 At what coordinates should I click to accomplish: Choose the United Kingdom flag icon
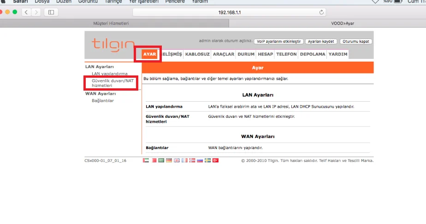tap(177, 161)
